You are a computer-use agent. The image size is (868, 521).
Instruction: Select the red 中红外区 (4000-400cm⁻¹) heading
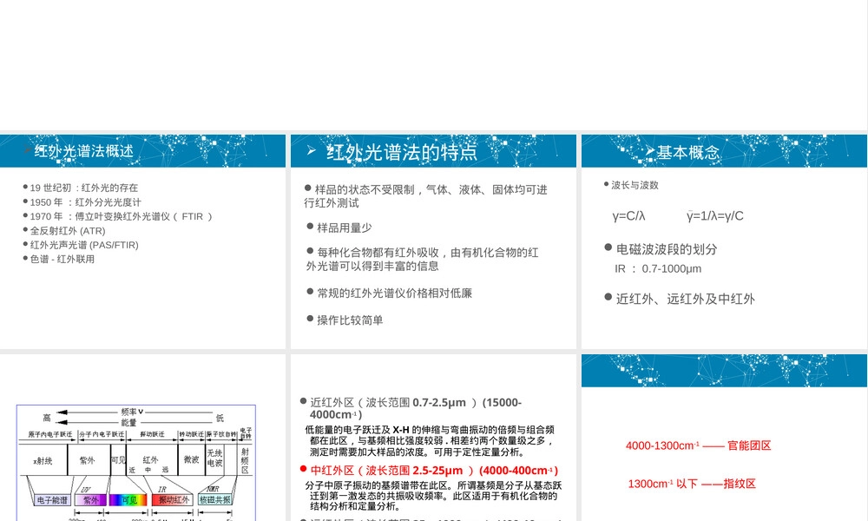434,471
